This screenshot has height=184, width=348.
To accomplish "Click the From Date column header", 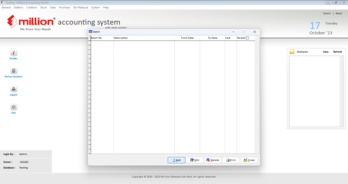I will [x=187, y=38].
